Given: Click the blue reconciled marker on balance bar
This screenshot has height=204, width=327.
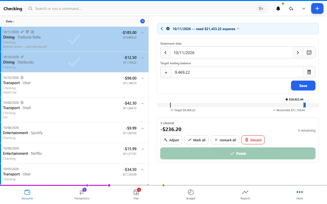Looking at the screenshot, I should (x=304, y=105).
